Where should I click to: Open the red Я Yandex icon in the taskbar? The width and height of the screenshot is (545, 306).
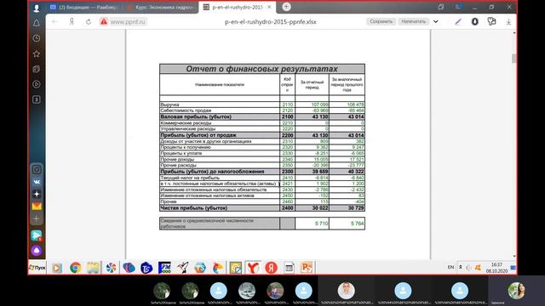(x=271, y=268)
